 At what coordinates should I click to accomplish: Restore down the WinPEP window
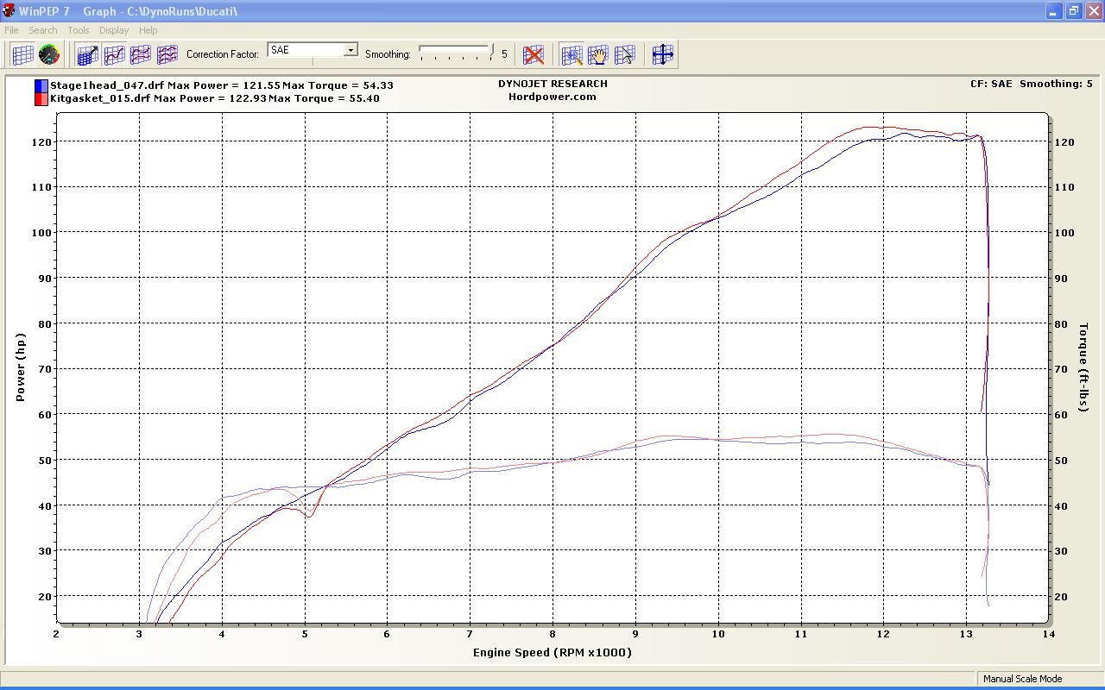tap(1074, 11)
